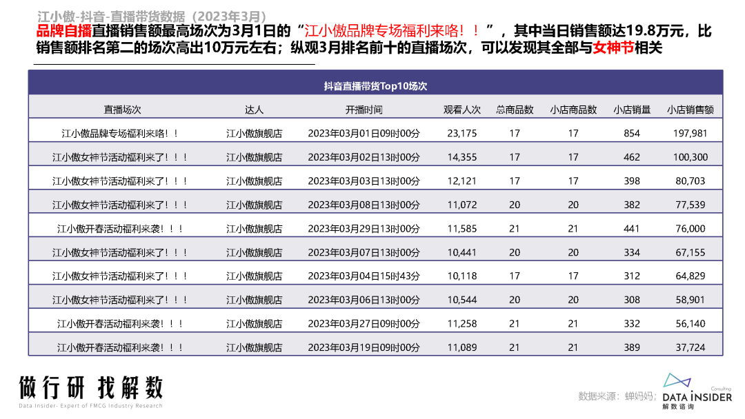
Task: Click viewer count 10,118
Action: [x=461, y=276]
